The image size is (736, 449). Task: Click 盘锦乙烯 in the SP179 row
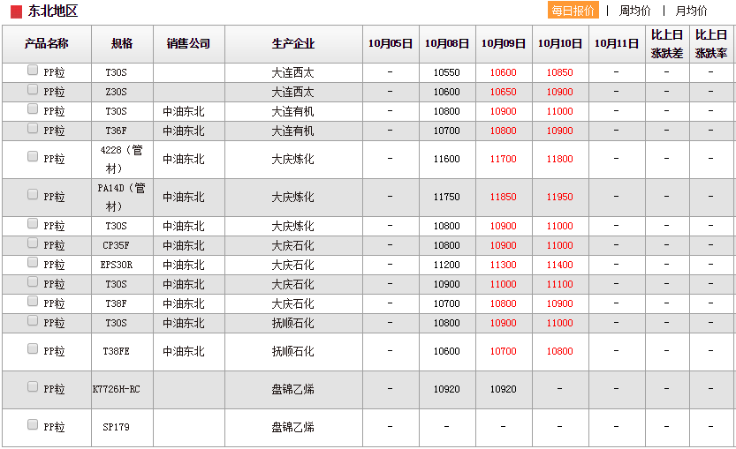pyautogui.click(x=293, y=428)
